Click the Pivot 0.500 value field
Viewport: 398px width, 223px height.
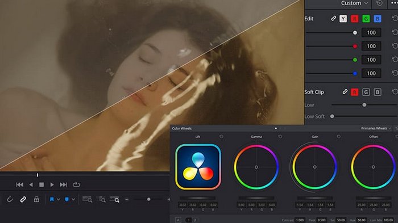click(x=322, y=220)
